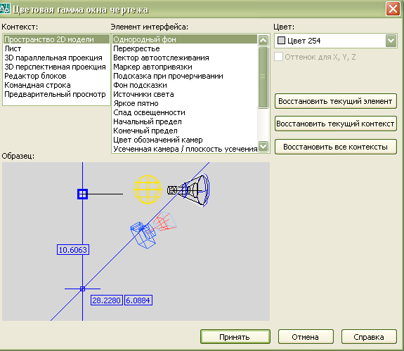This screenshot has width=404, height=351.
Task: Select Фон подсказки element
Action: [x=185, y=85]
